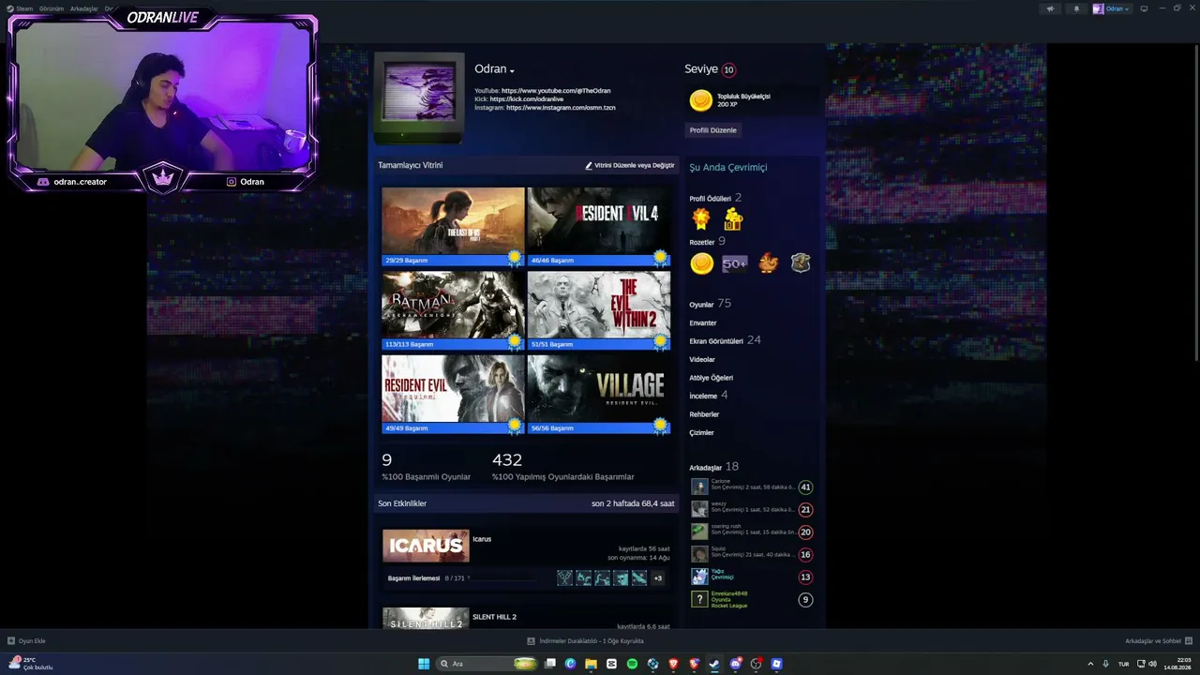Open File Explorer from the taskbar
1200x675 pixels.
(x=591, y=664)
